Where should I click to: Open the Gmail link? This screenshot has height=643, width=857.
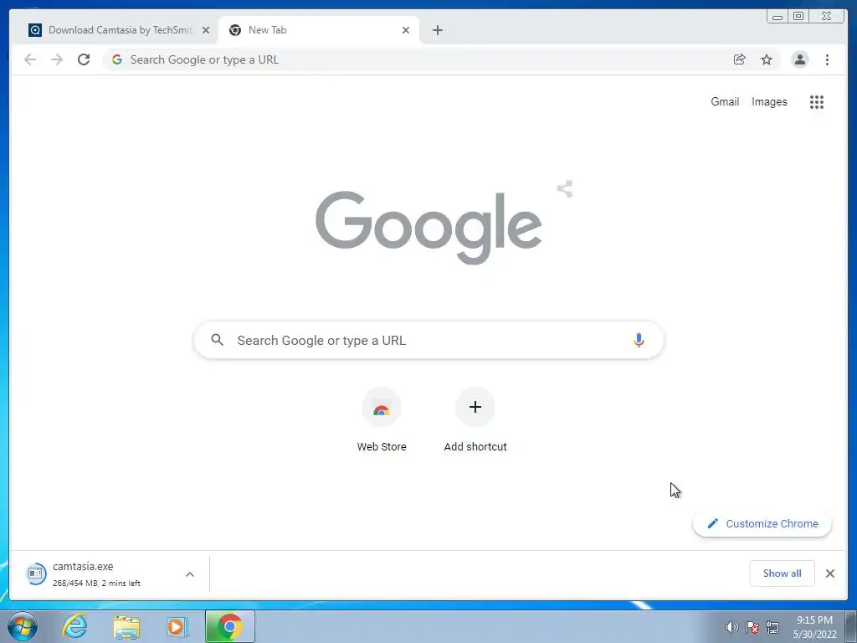pyautogui.click(x=725, y=101)
